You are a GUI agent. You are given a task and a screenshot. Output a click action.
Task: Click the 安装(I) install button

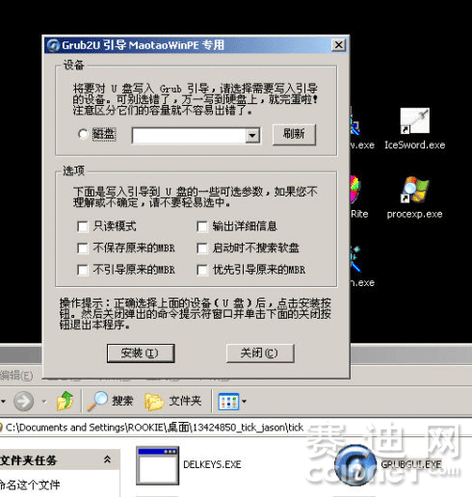pyautogui.click(x=141, y=353)
